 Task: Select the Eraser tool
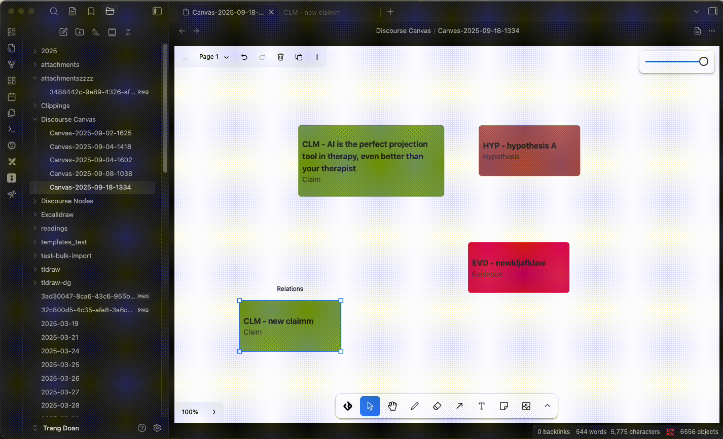pos(437,406)
